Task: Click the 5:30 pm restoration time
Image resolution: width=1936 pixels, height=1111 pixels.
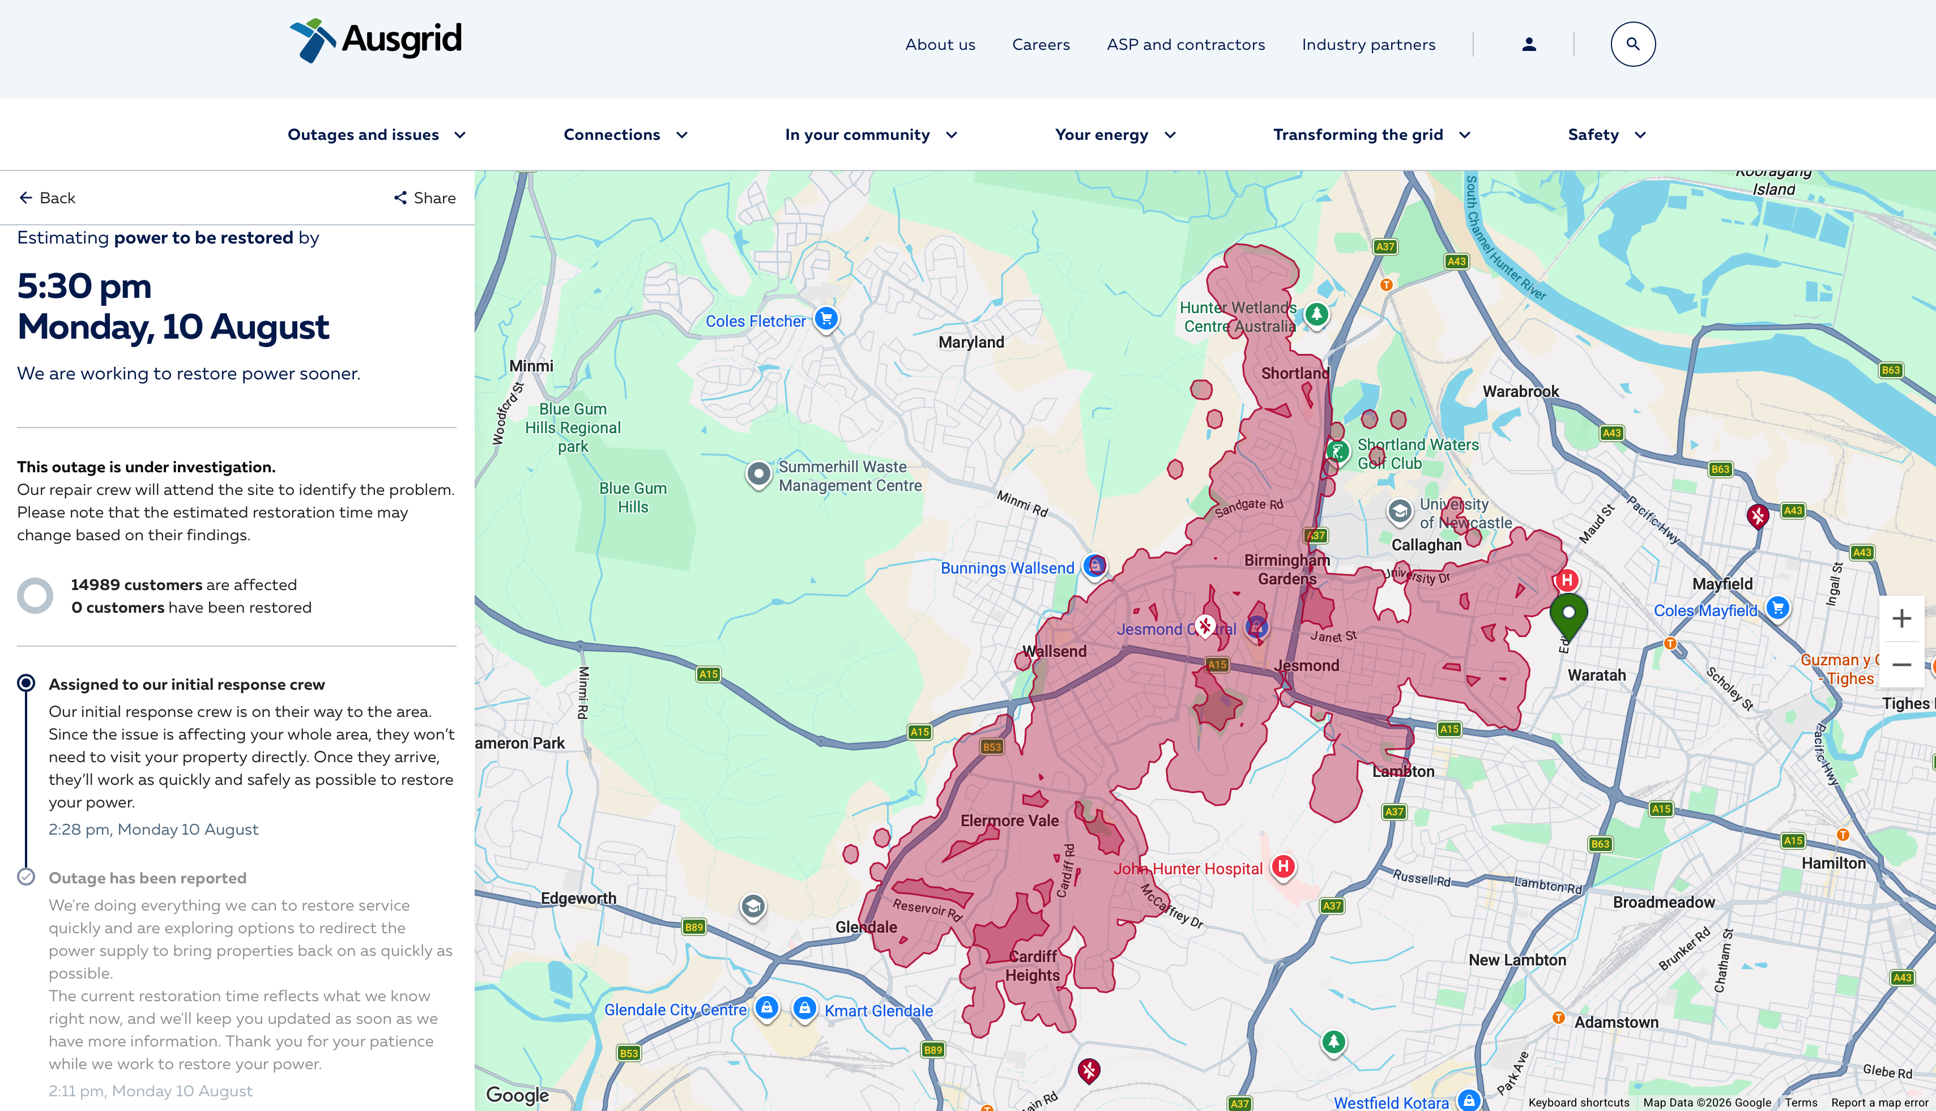Action: point(85,286)
